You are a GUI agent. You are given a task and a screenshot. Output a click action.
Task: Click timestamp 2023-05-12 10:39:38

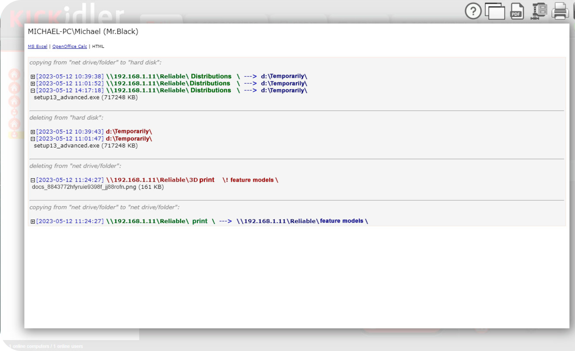point(70,76)
